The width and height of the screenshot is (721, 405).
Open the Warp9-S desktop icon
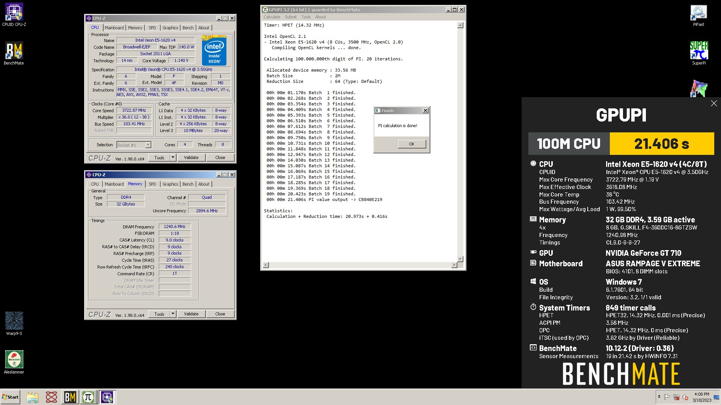(x=14, y=323)
